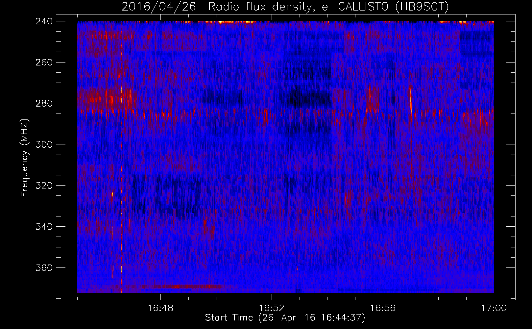The width and height of the screenshot is (532, 329).
Task: Select the Frequency (MHZ) axis label
Action: pos(25,158)
